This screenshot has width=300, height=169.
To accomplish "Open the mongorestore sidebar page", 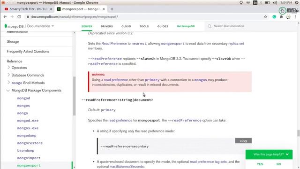I will (30, 143).
